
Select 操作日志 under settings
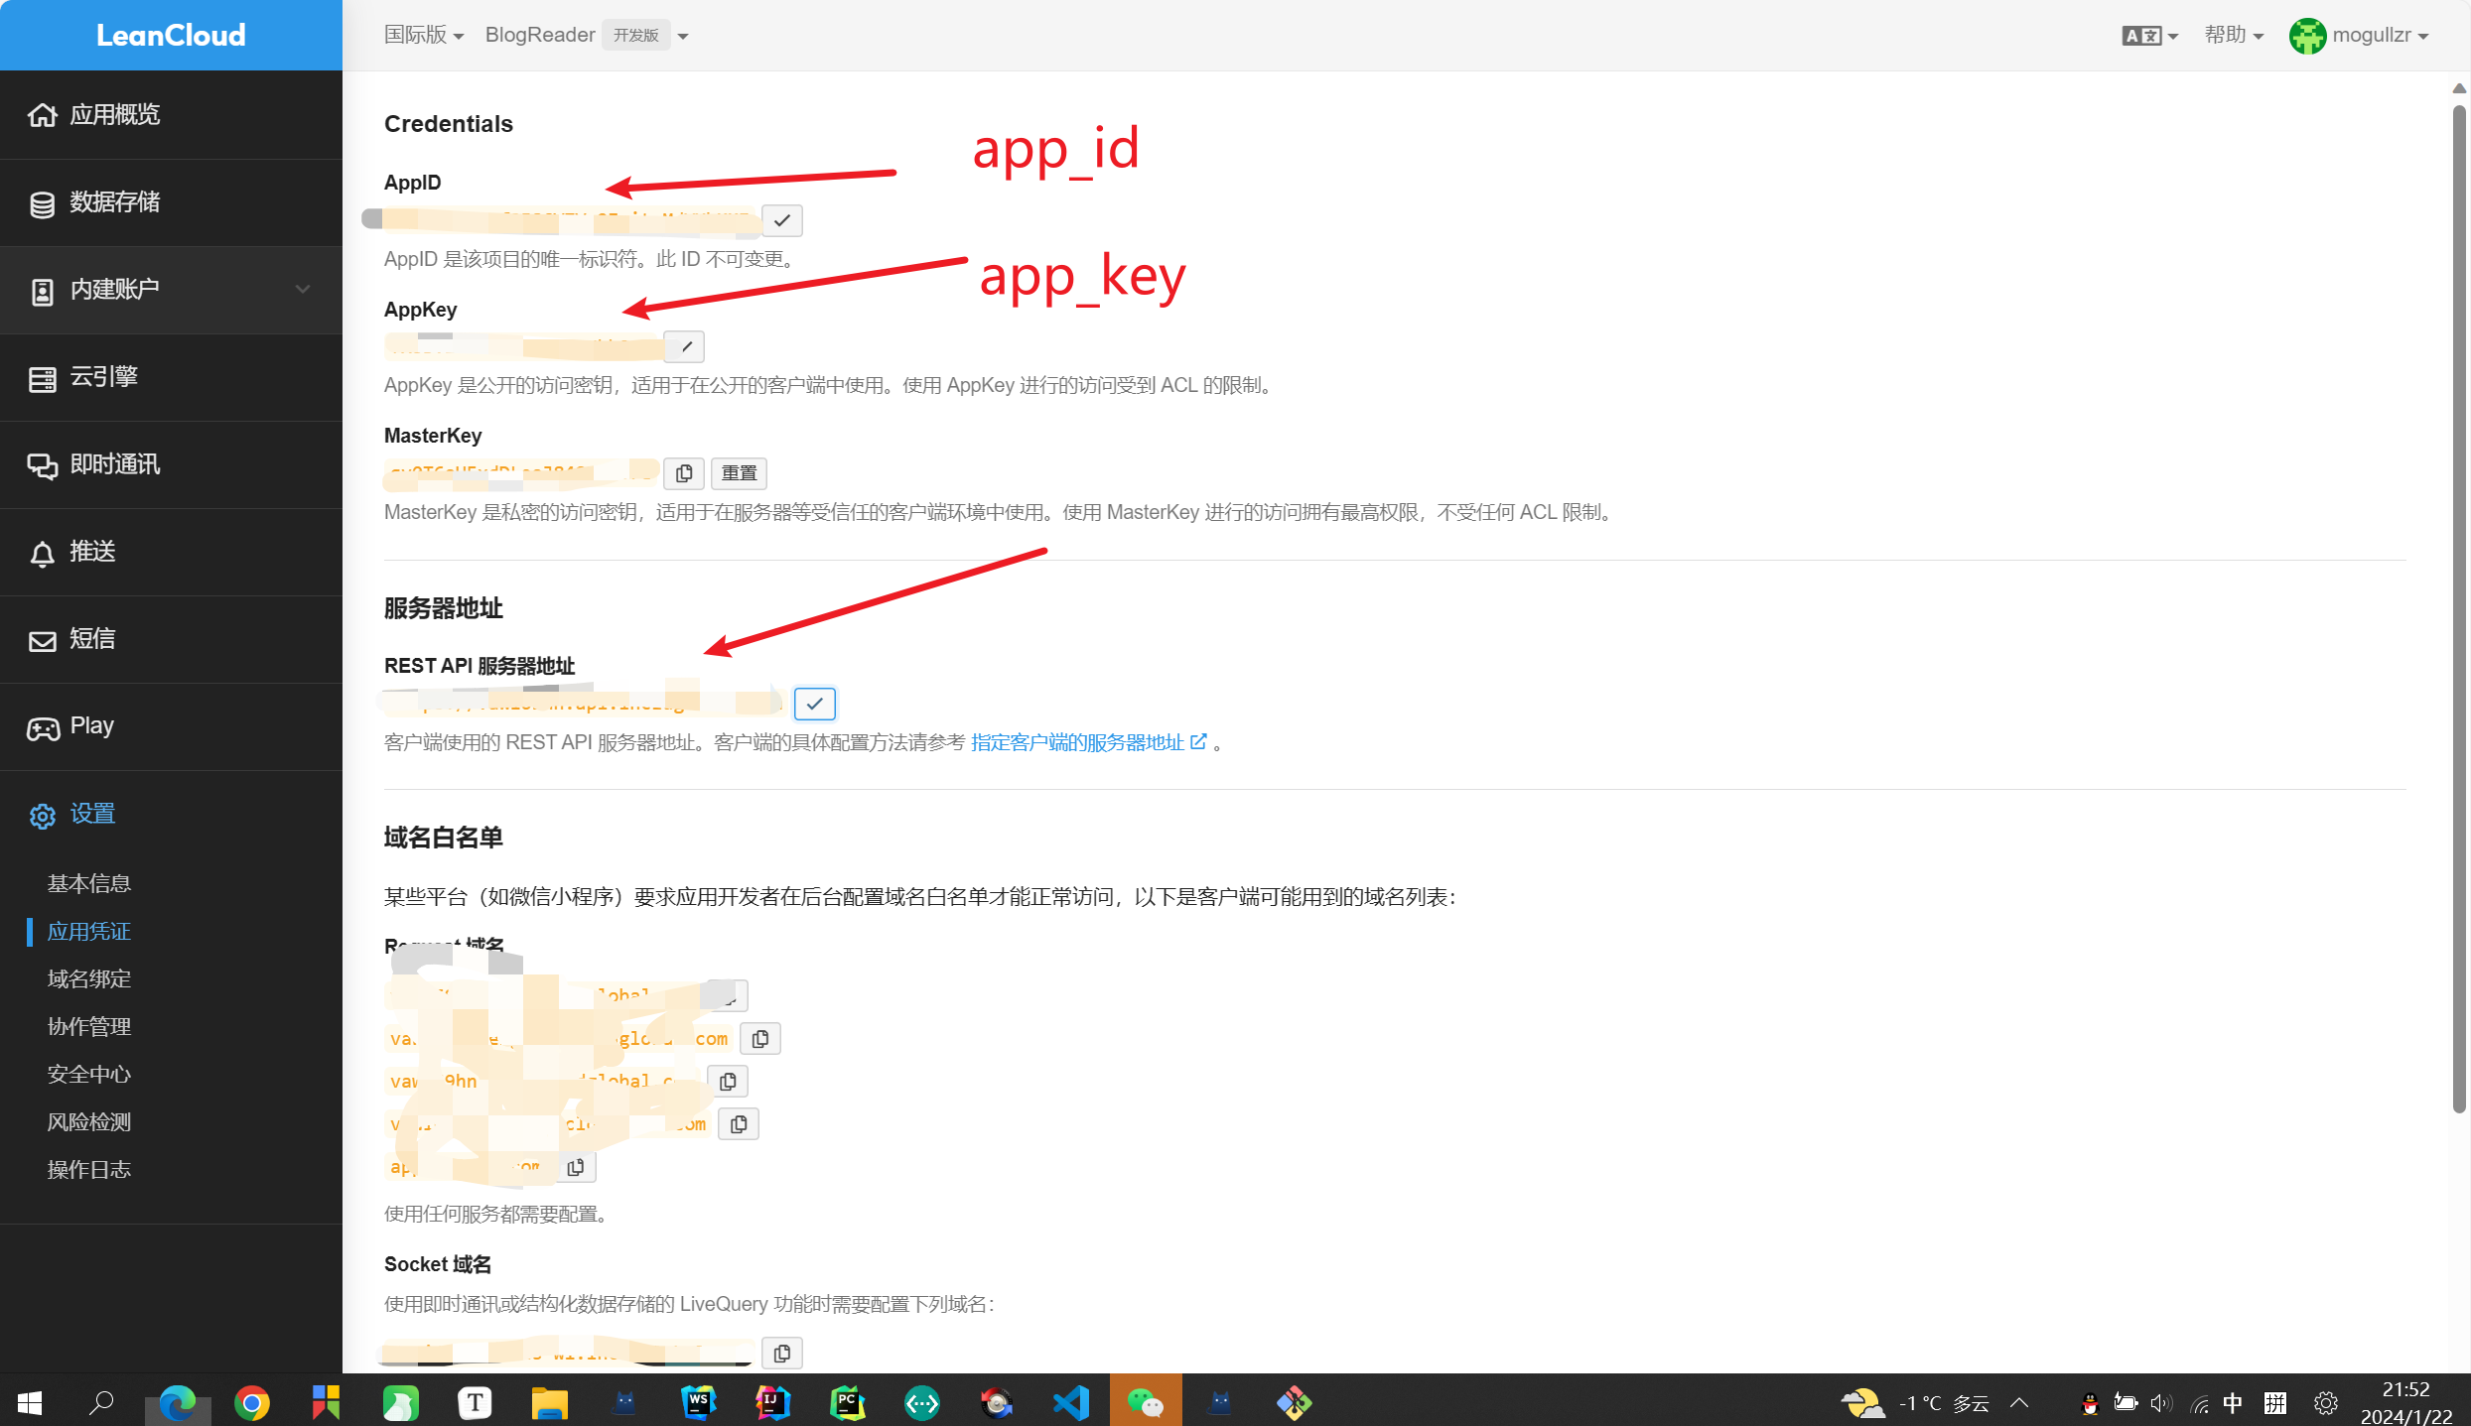(89, 1169)
